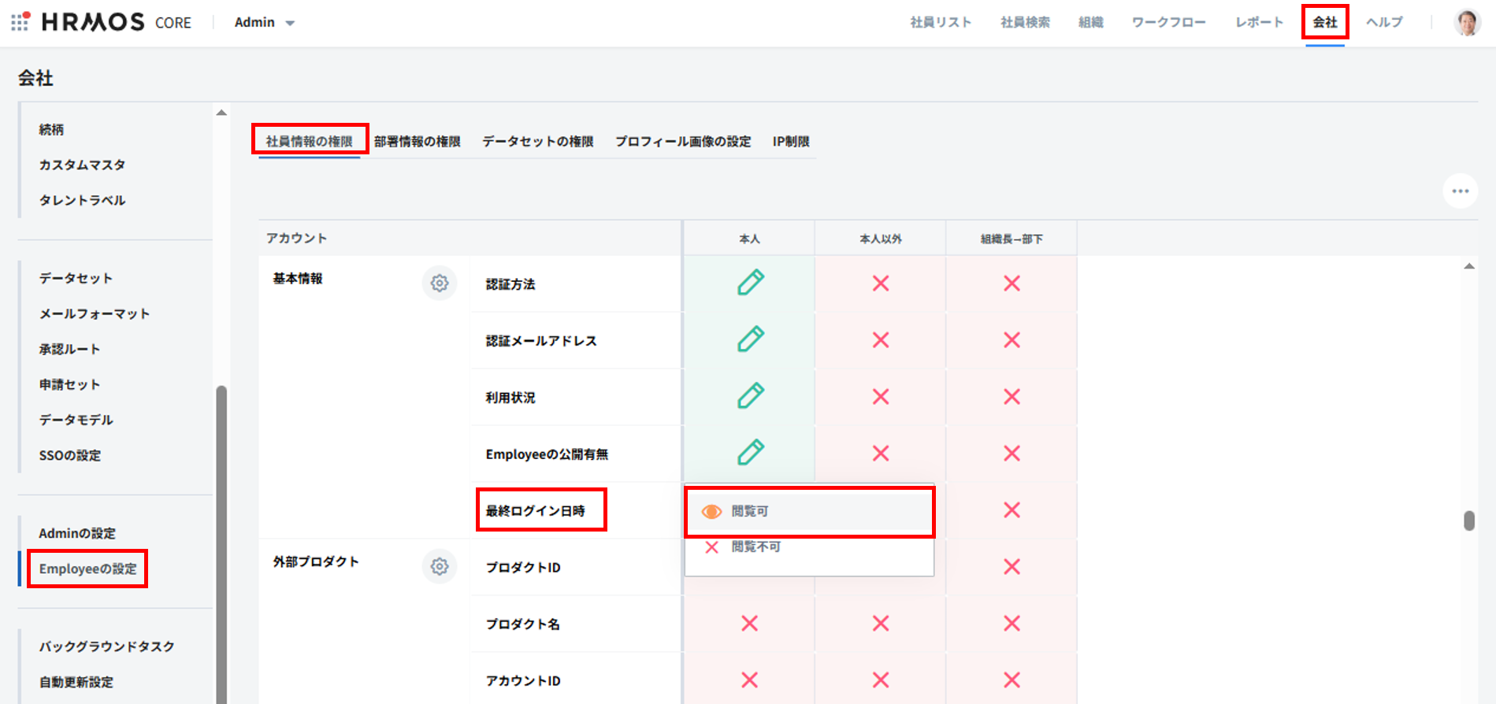This screenshot has width=1496, height=704.
Task: Click the pencil icon for 利用状況
Action: [x=750, y=396]
